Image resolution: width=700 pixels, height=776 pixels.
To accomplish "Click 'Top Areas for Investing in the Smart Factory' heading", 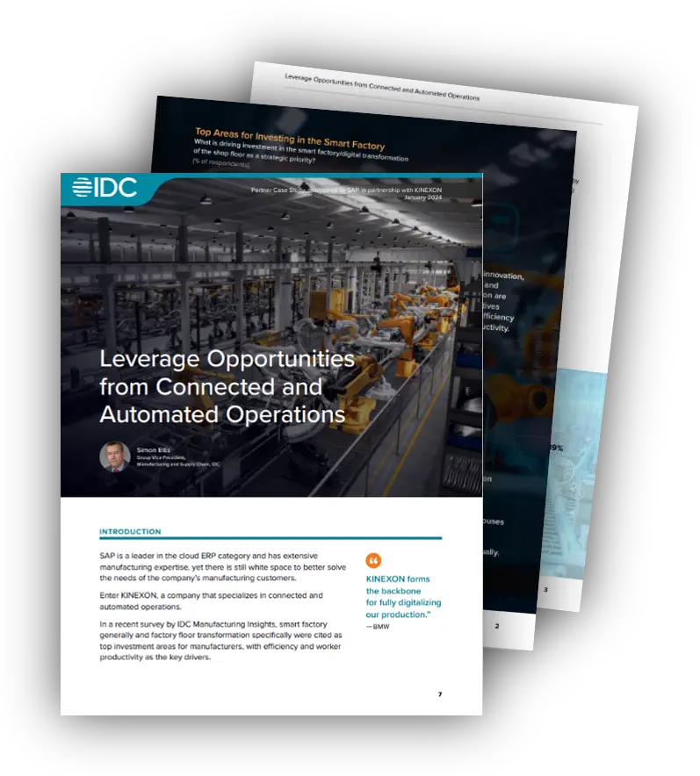I will click(290, 139).
